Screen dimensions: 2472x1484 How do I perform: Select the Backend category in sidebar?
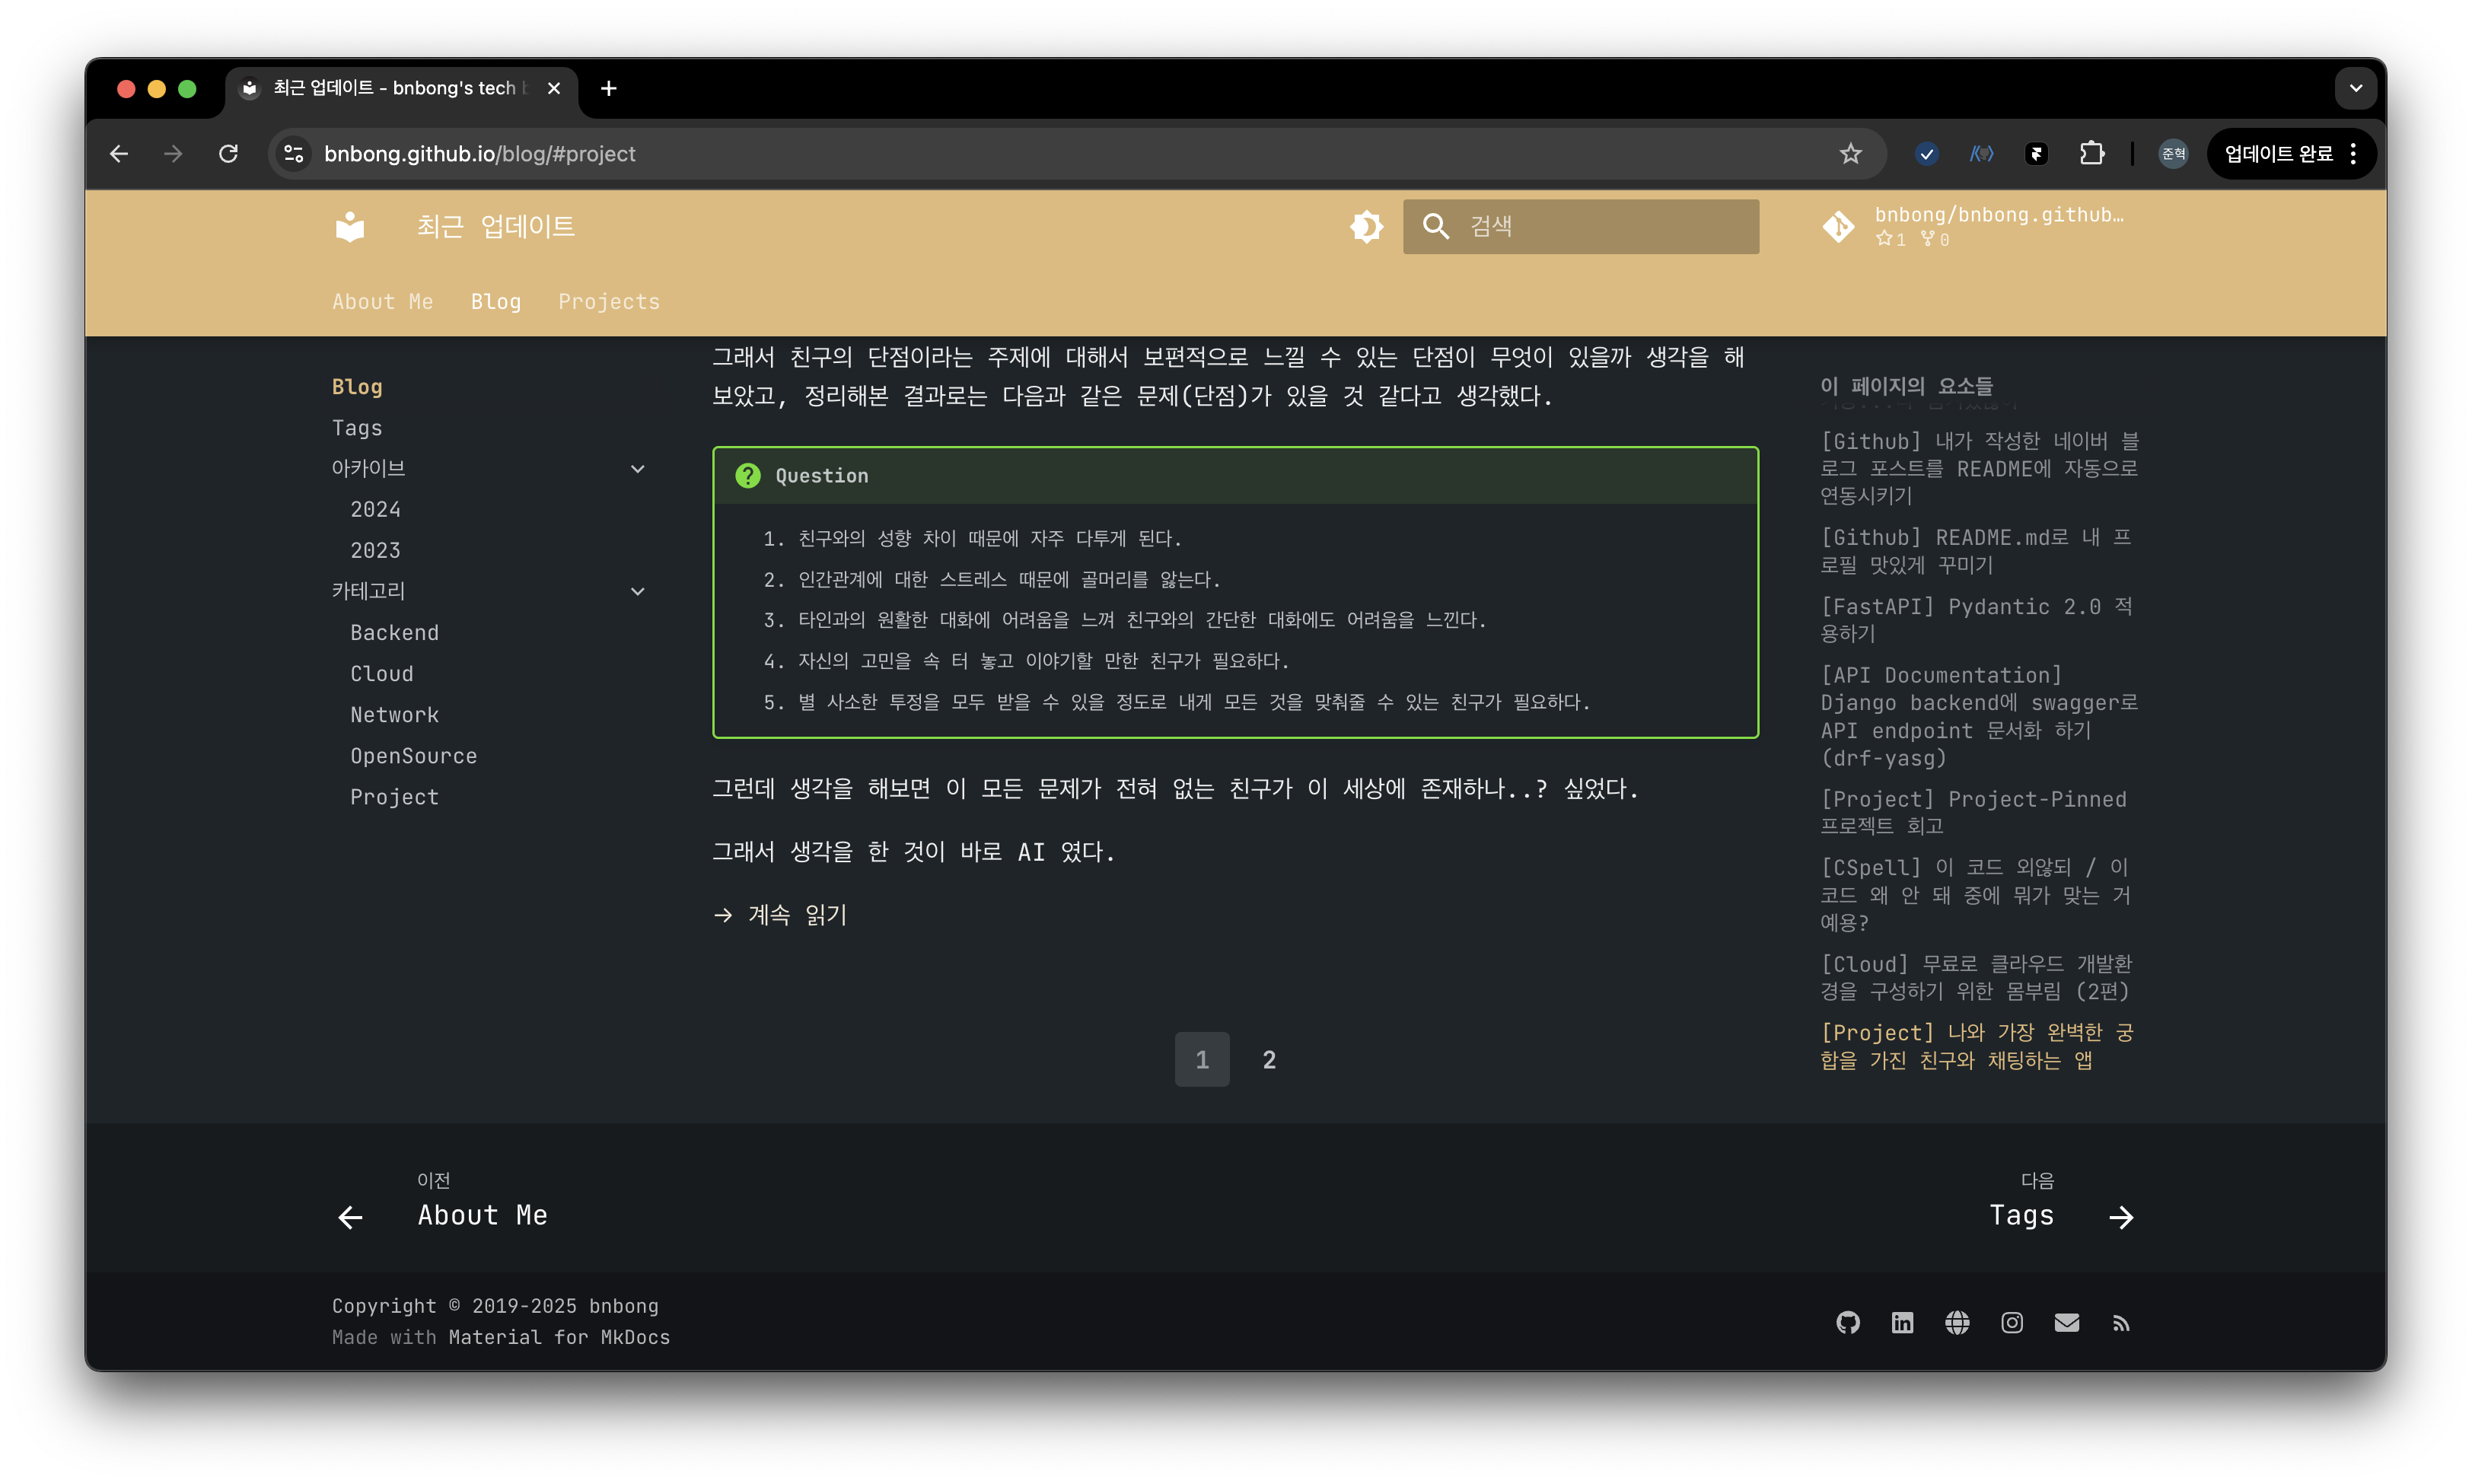(394, 633)
